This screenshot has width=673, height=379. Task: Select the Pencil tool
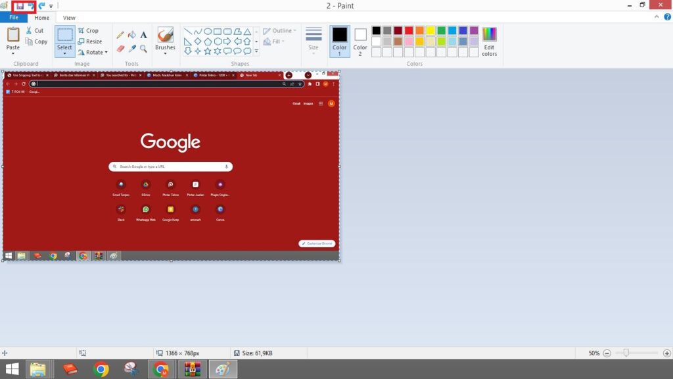point(120,36)
